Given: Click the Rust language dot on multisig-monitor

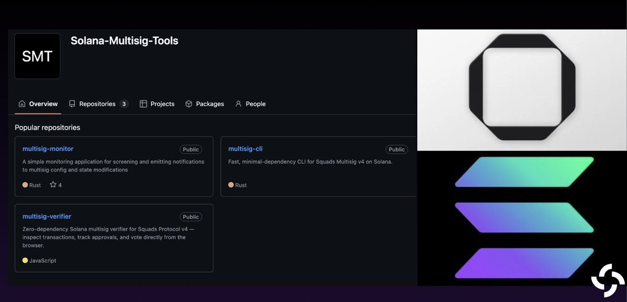Looking at the screenshot, I should (25, 185).
